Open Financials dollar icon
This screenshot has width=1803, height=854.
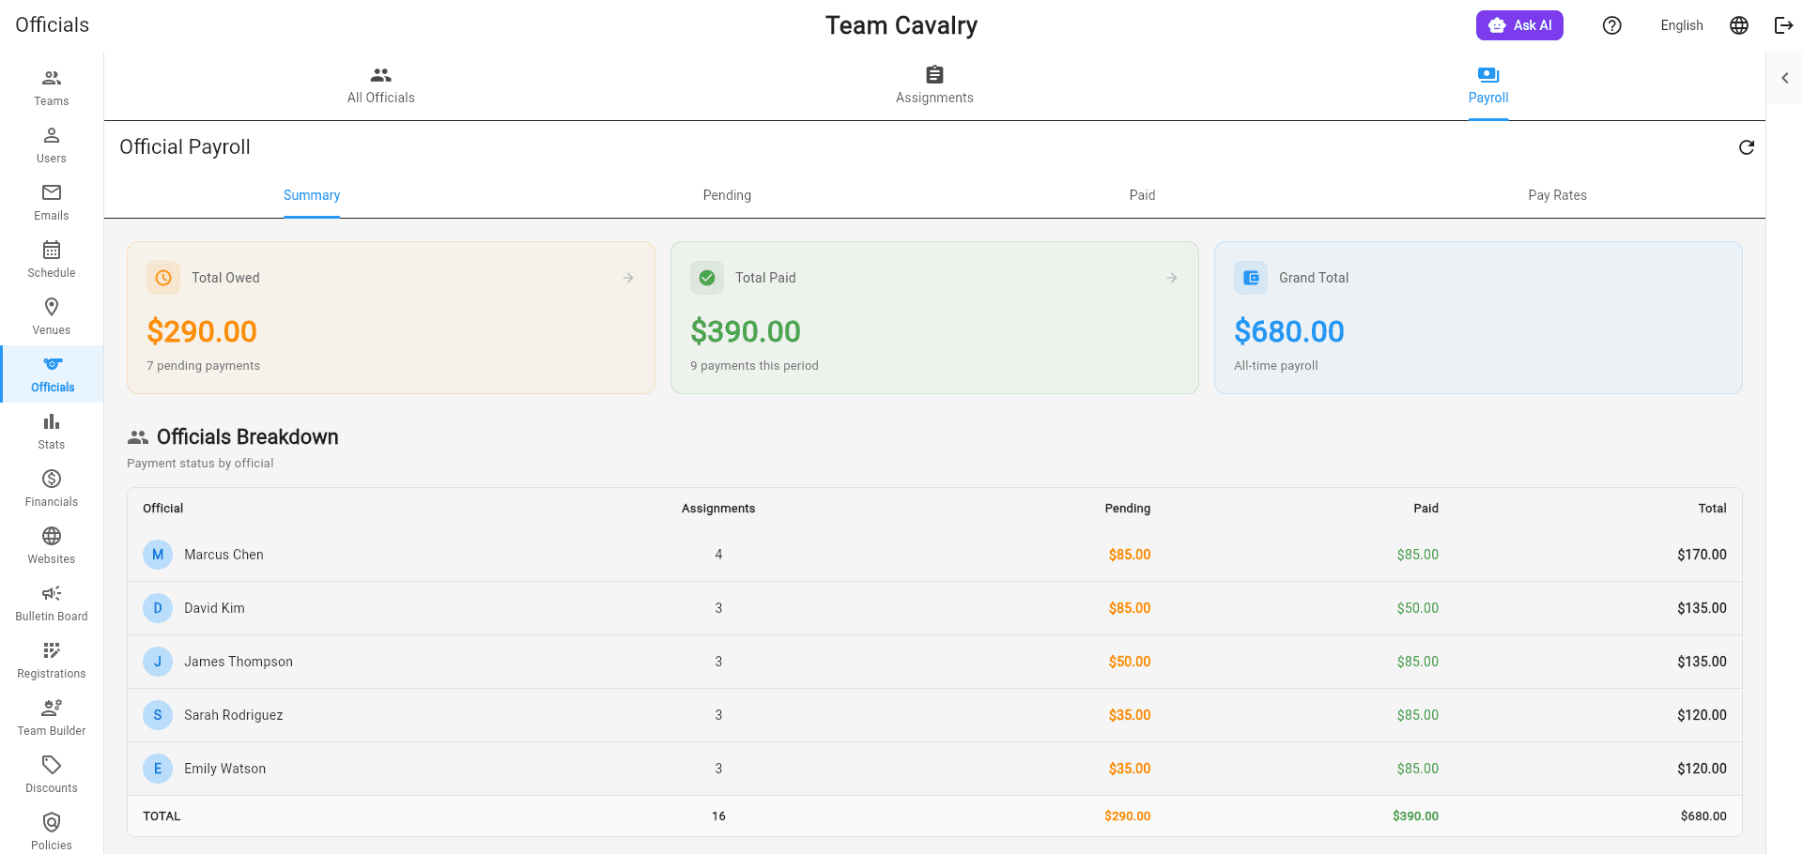click(52, 479)
